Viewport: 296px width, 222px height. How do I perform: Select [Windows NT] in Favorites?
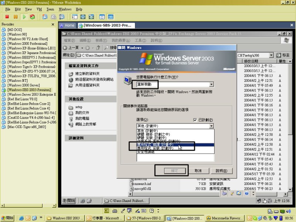(x=17, y=81)
